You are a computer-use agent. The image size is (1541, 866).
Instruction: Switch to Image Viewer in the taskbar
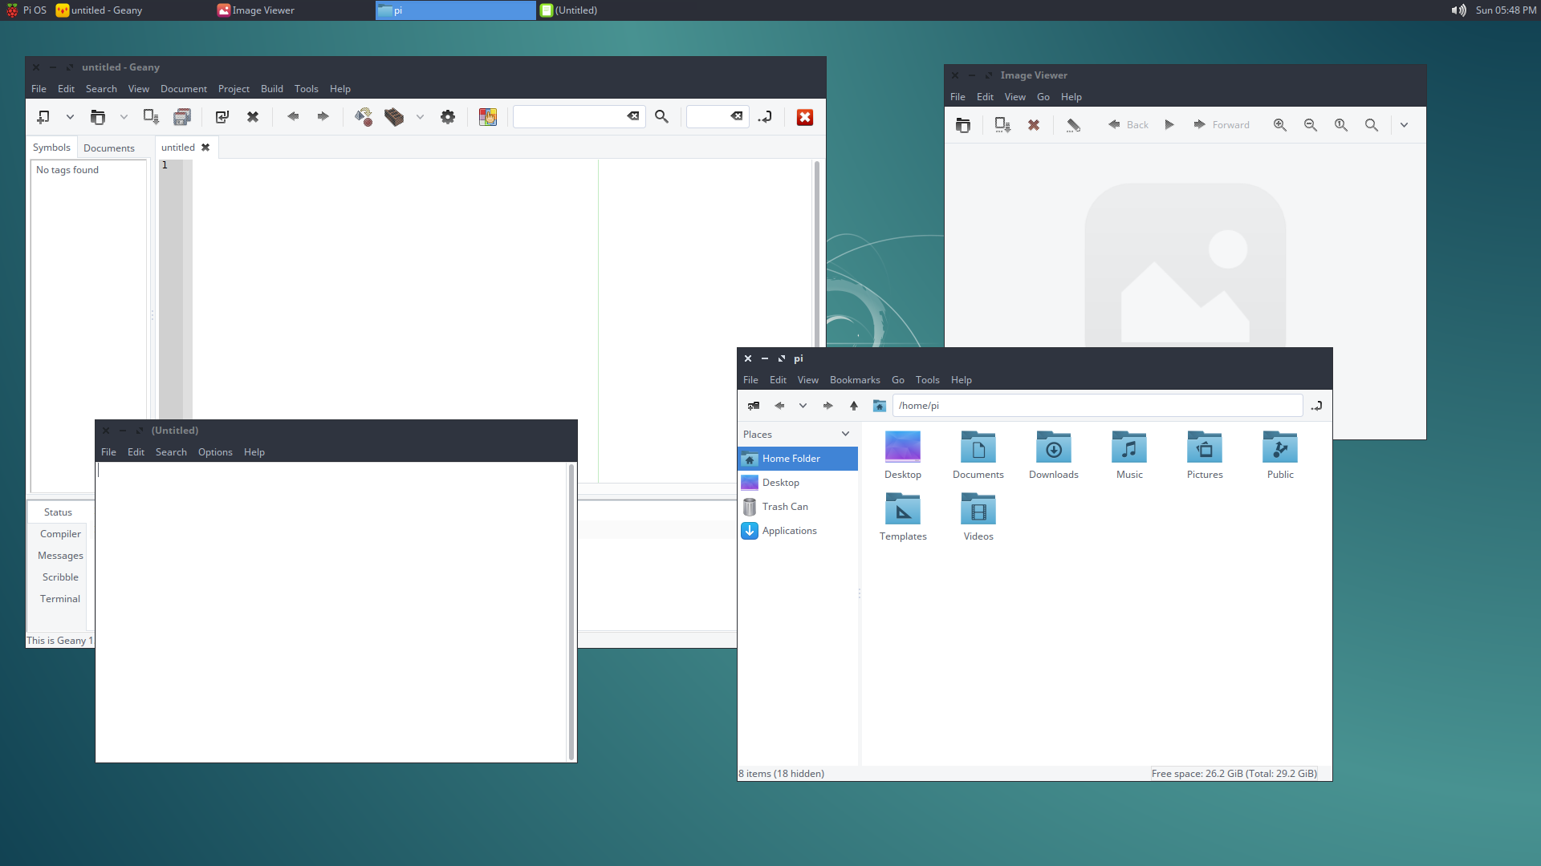coord(295,10)
